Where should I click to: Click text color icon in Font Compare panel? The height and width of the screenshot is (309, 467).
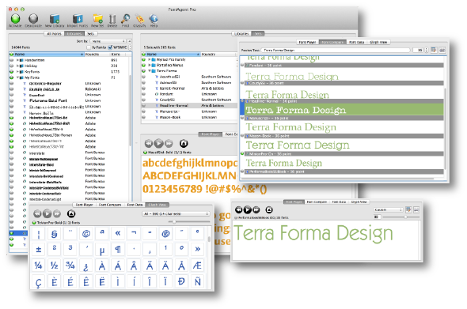click(x=434, y=50)
